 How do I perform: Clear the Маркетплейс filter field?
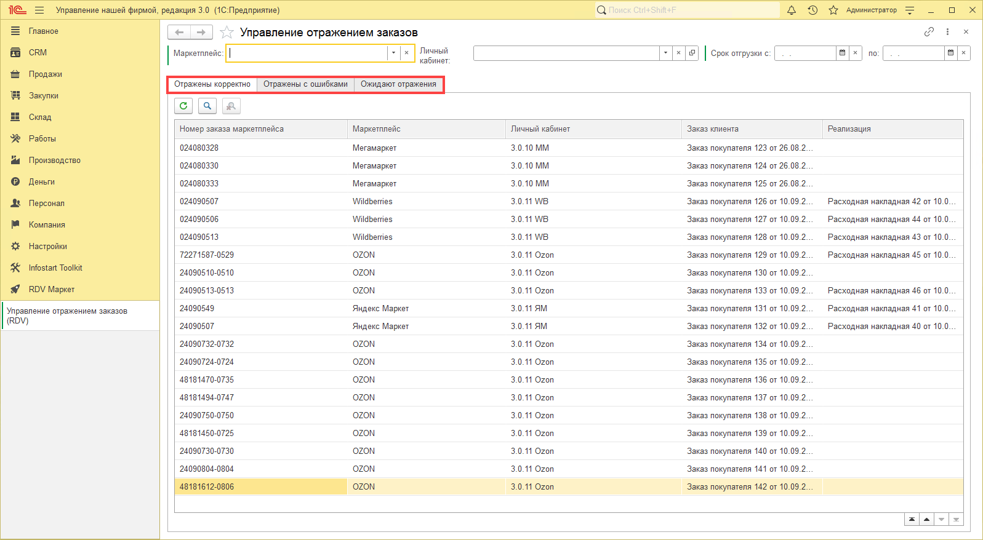[406, 54]
